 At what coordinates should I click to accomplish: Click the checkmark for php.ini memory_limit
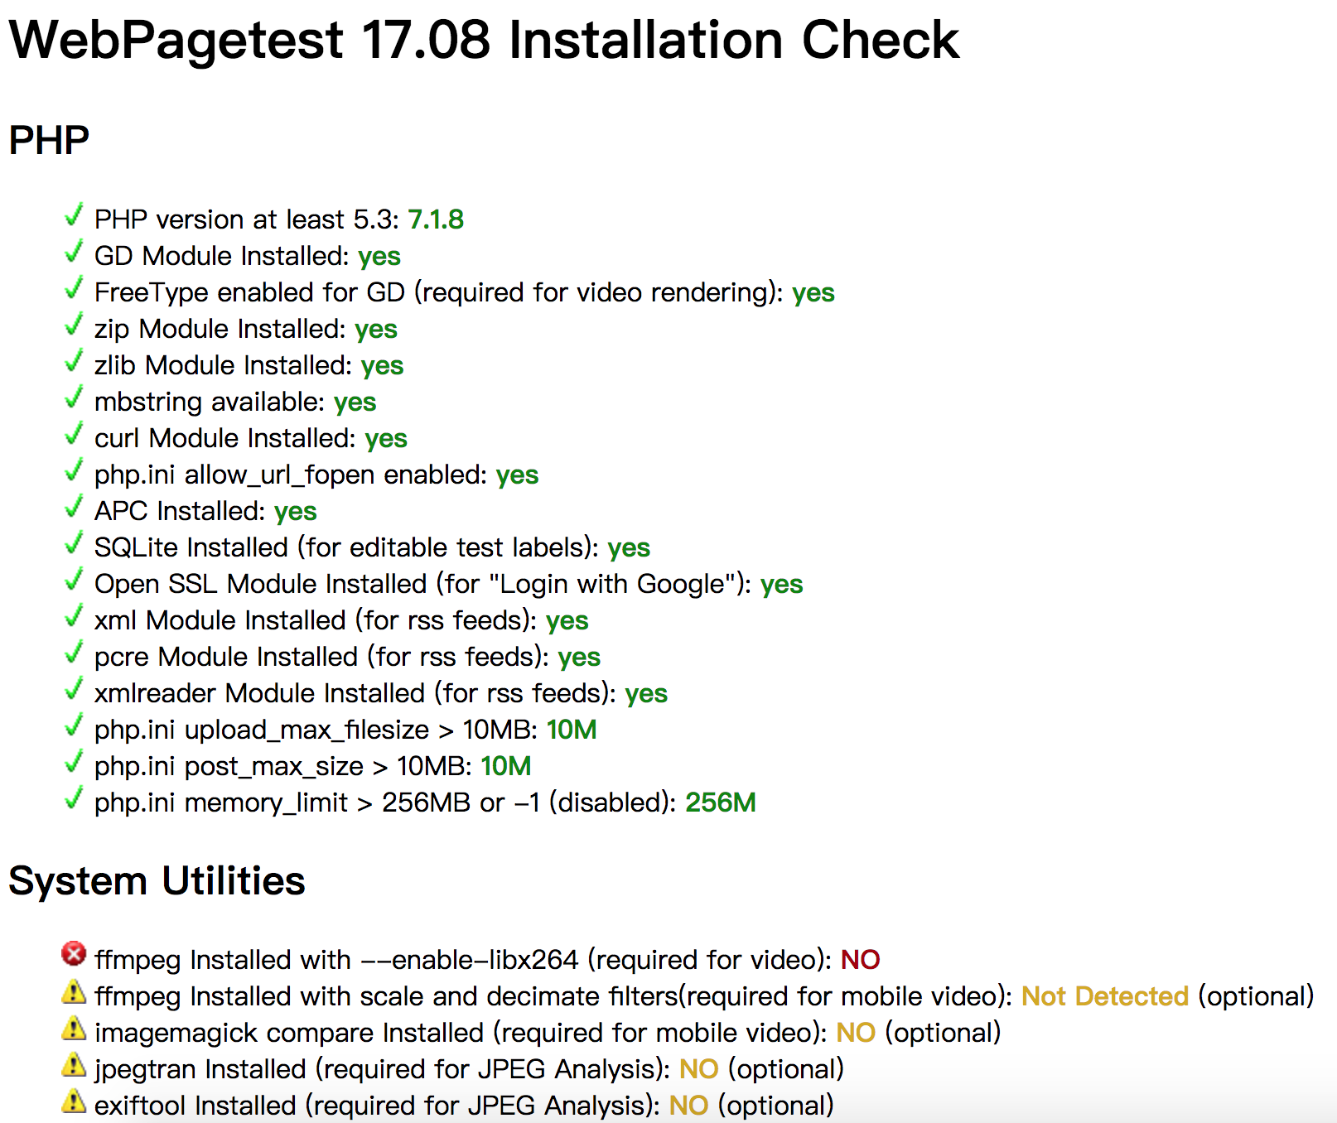click(74, 798)
